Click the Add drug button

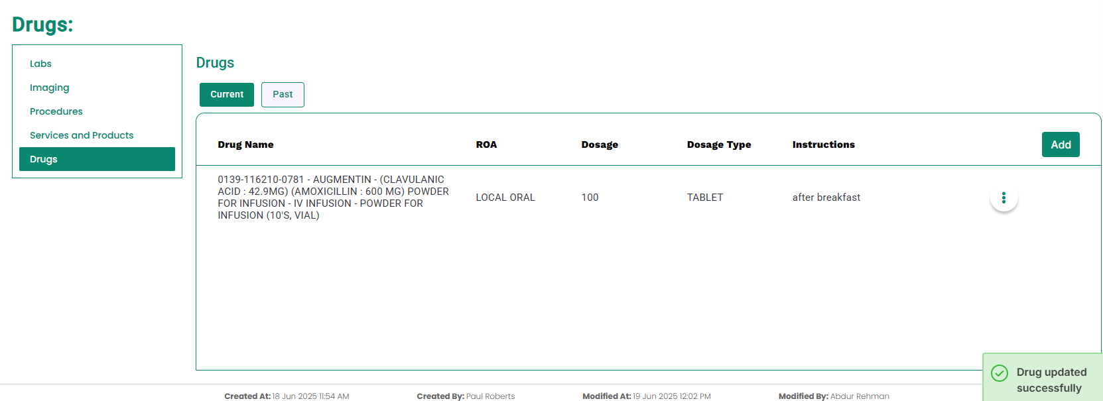coord(1061,144)
